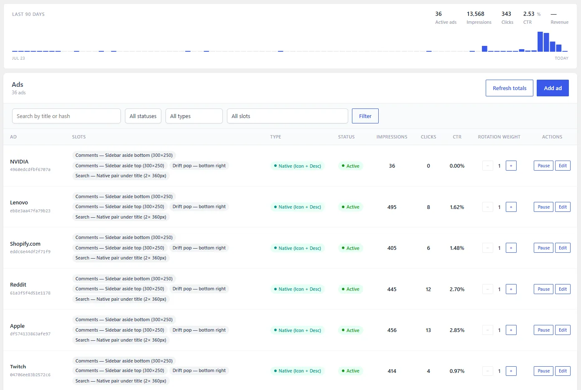
Task: Click the IMPRESSIONS column header
Action: click(392, 137)
